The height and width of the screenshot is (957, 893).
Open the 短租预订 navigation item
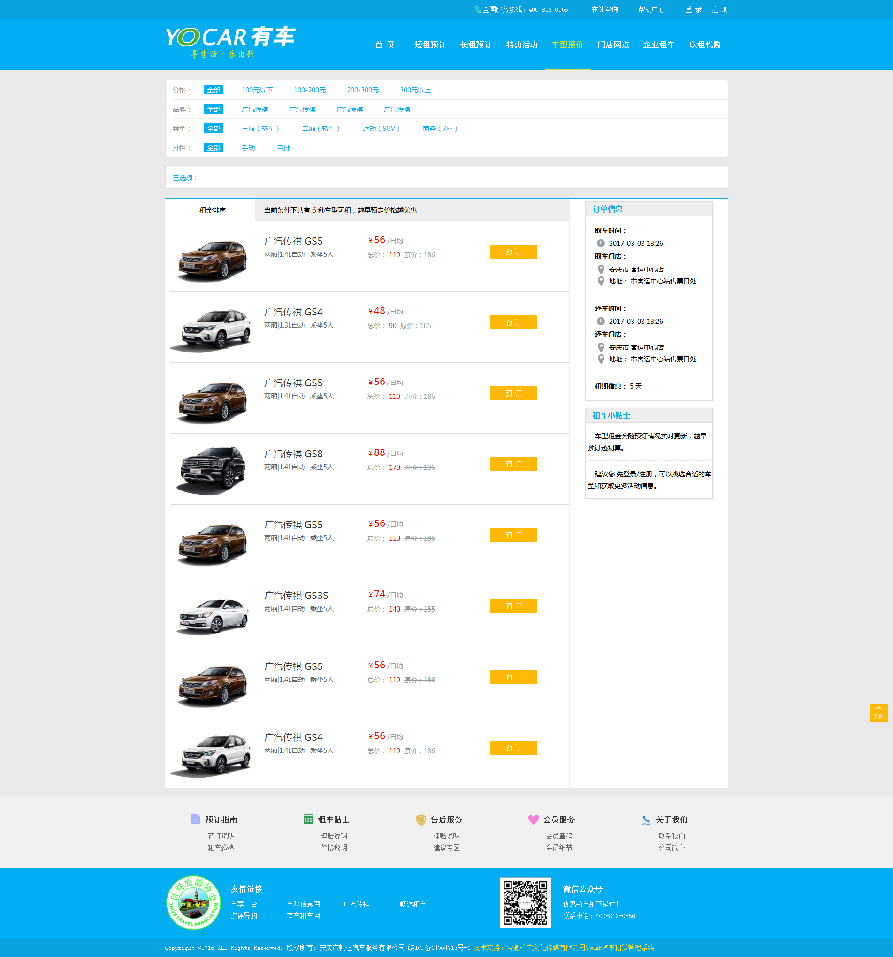click(430, 45)
